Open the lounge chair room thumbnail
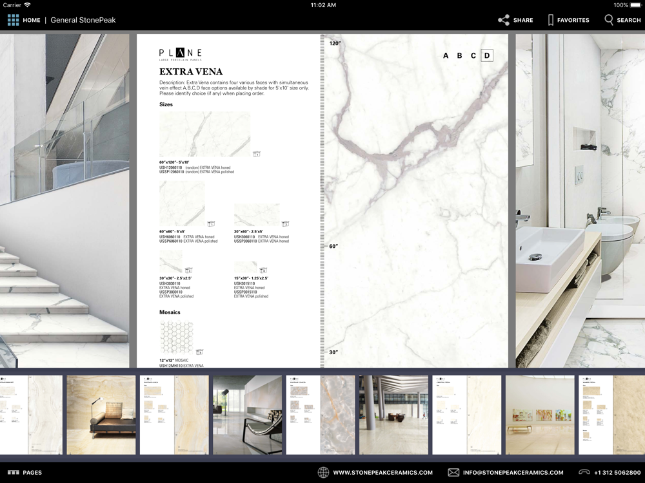Viewport: 645px width, 483px height. tap(247, 415)
